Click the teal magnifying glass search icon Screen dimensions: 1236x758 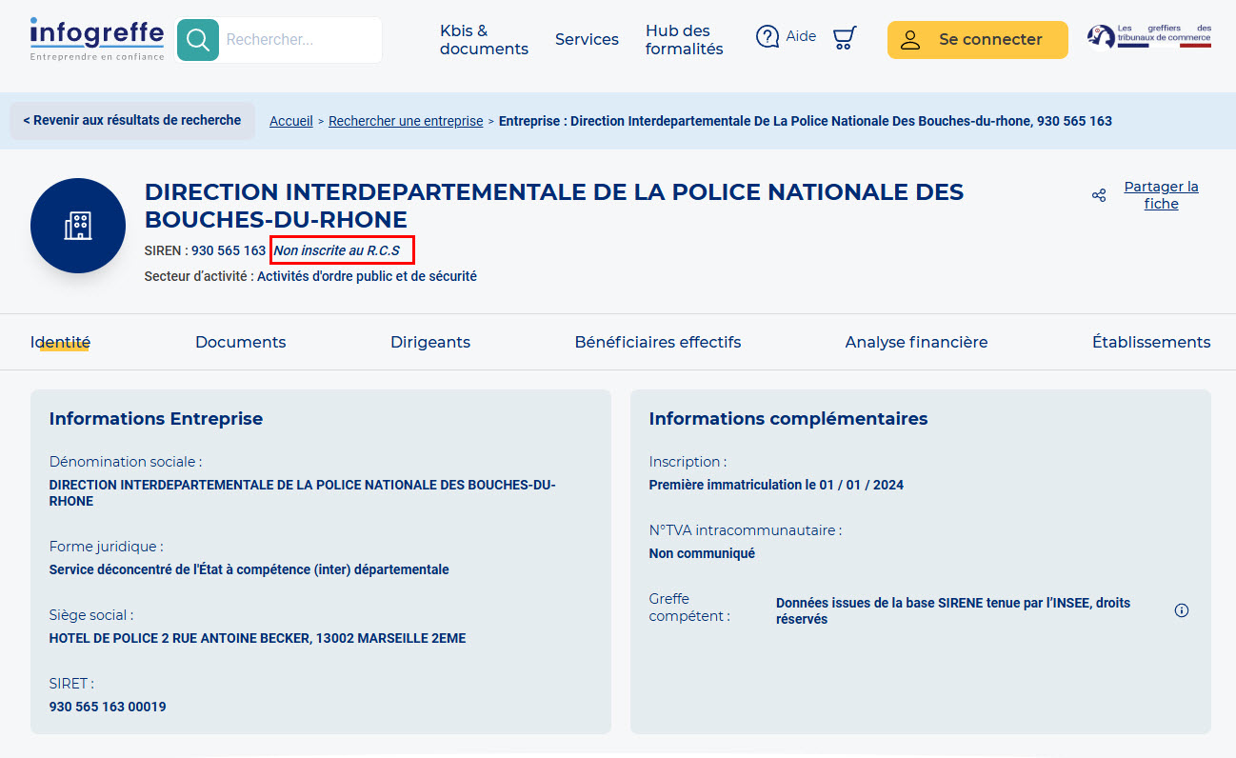point(198,40)
